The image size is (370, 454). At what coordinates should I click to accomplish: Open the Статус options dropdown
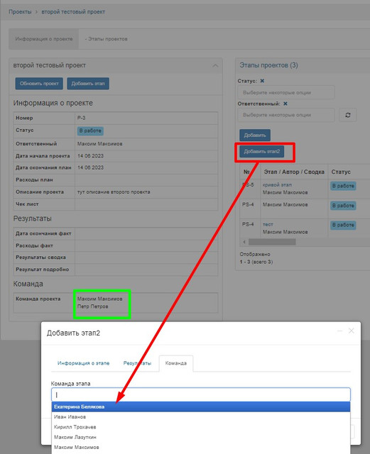pos(286,93)
